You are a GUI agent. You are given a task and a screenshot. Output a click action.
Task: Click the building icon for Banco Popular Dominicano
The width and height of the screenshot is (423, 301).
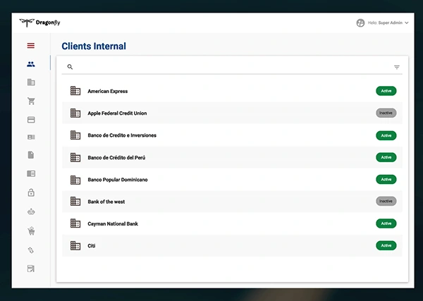75,180
